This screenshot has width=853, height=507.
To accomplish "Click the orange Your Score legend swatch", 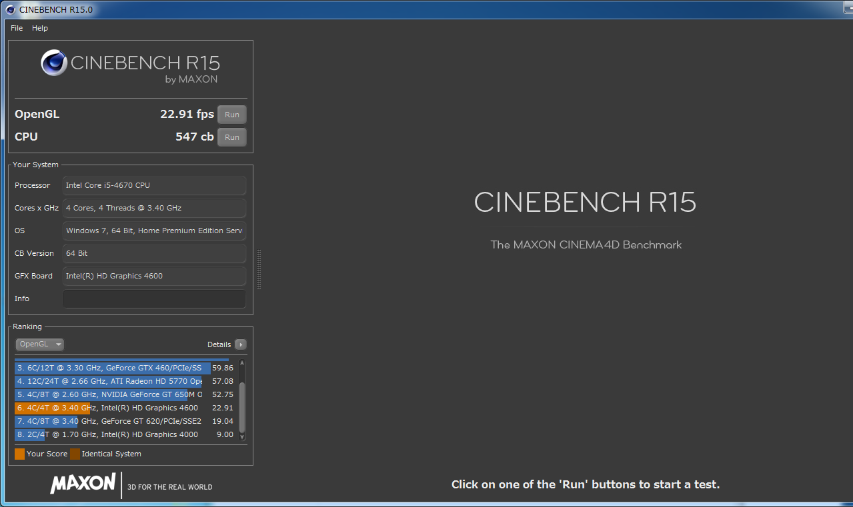I will pyautogui.click(x=19, y=454).
